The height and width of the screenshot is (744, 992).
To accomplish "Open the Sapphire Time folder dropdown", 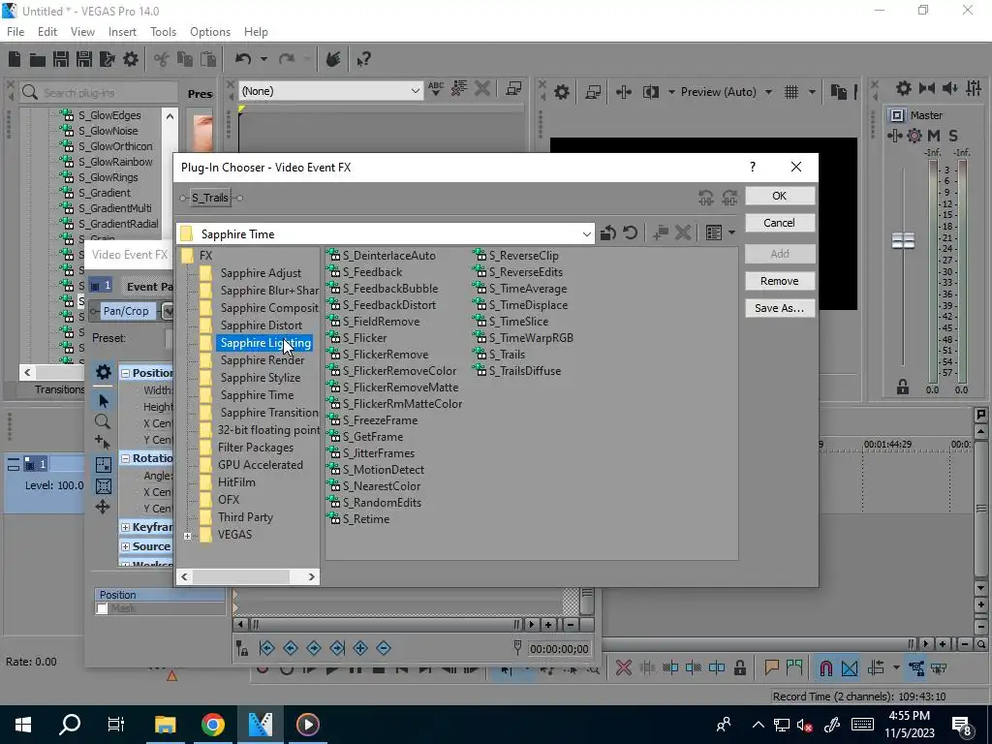I will (586, 234).
